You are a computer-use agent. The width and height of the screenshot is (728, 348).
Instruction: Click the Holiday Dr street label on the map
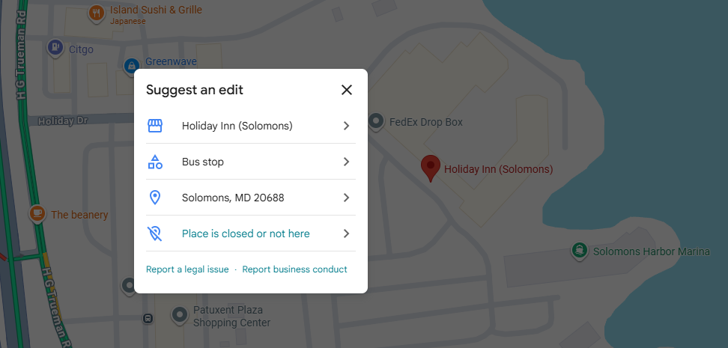coord(64,120)
